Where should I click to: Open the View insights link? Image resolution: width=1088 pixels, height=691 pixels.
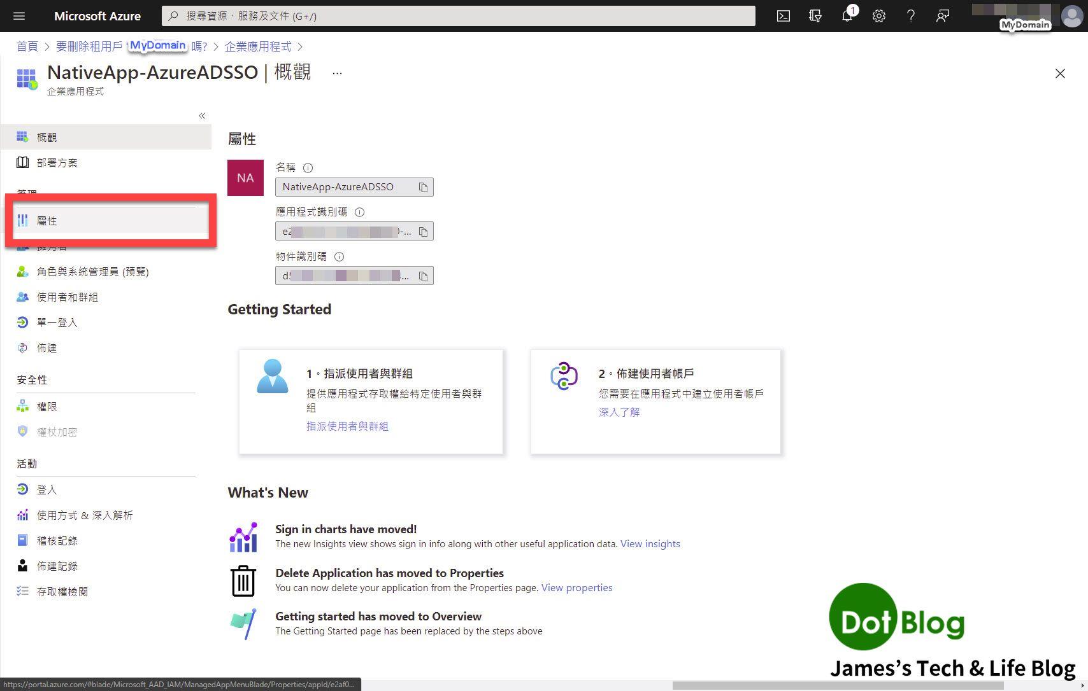[650, 544]
